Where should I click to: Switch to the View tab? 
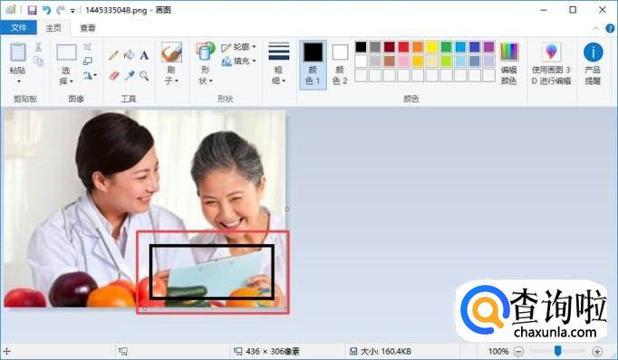88,28
